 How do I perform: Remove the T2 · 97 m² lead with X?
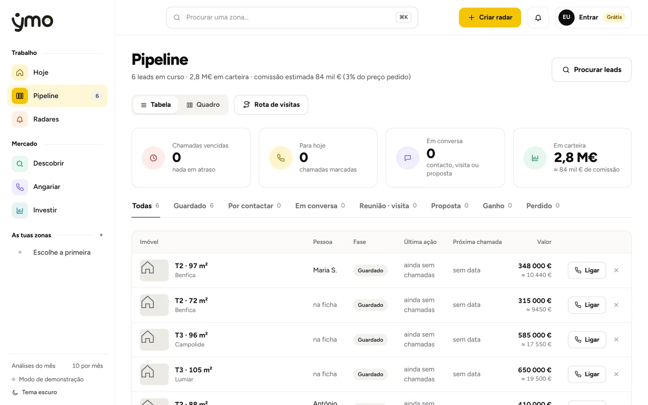tap(616, 270)
